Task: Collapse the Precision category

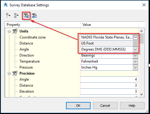Action: pos(9,74)
